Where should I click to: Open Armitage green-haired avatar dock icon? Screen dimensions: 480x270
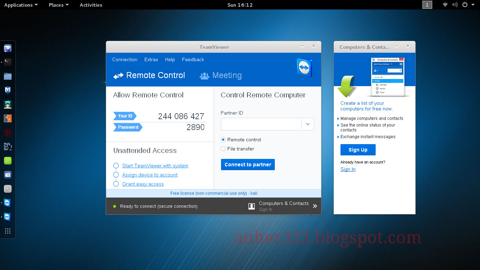8,104
